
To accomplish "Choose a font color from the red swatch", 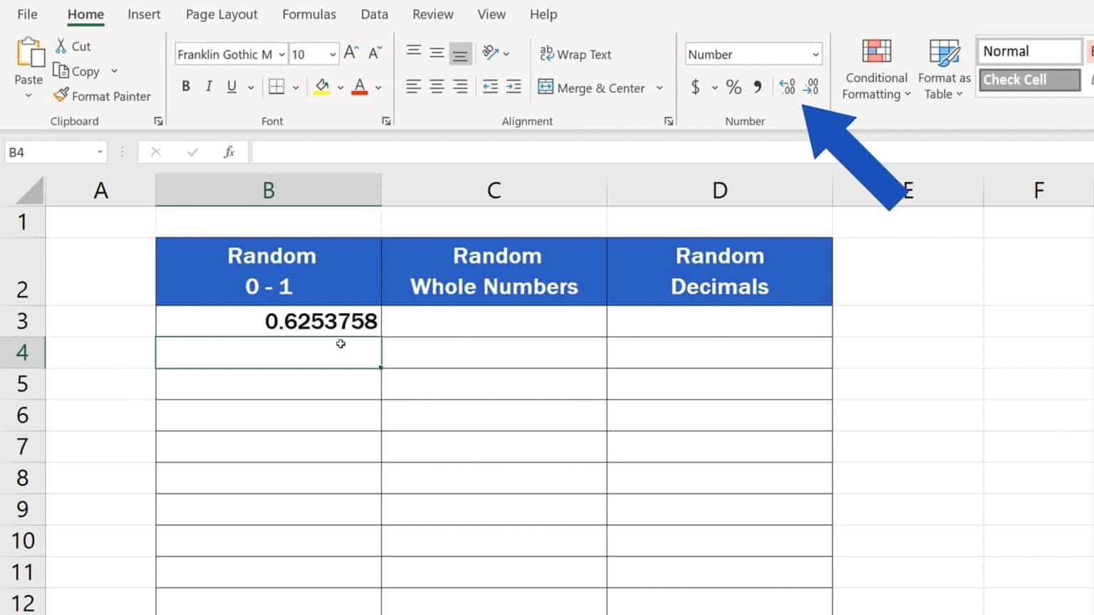I will pyautogui.click(x=360, y=93).
